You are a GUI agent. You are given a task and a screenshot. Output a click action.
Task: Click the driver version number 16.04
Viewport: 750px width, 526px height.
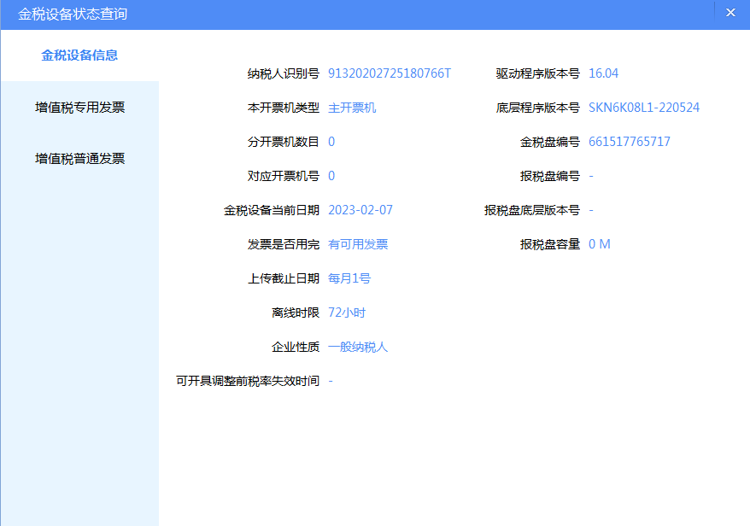[x=603, y=73]
